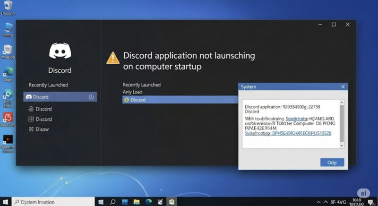Click the scrollbar thumb in the System dialog

342,123
